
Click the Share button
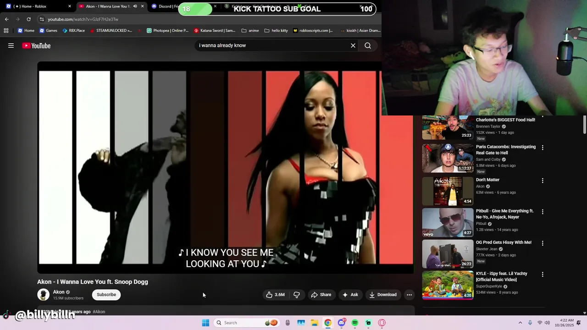[x=321, y=295]
